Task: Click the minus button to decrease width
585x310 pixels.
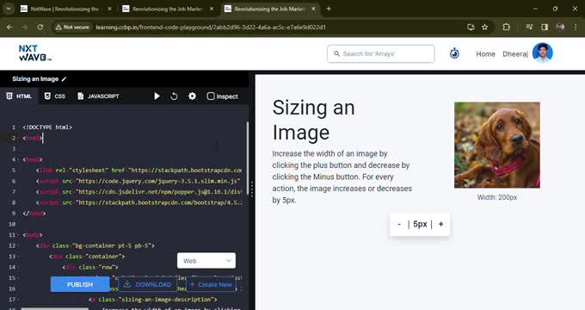Action: [x=399, y=224]
